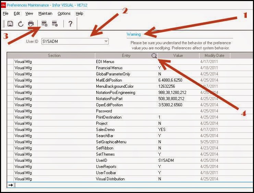Click the magnifier search icon in Entry header
The width and height of the screenshot is (254, 193).
tap(154, 56)
